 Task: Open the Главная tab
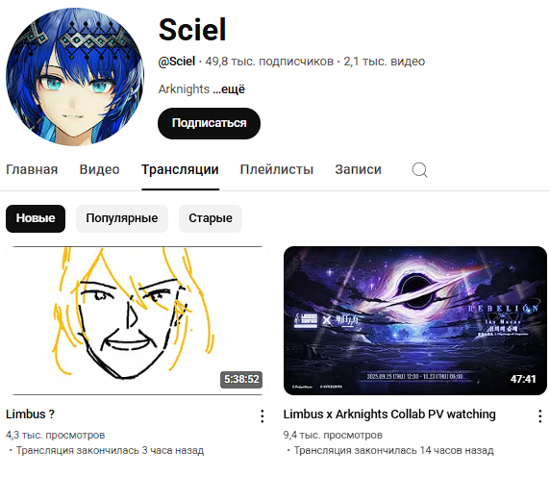[32, 169]
